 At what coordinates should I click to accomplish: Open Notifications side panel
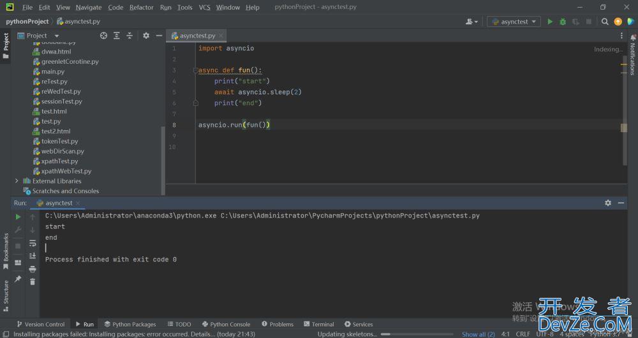click(633, 55)
